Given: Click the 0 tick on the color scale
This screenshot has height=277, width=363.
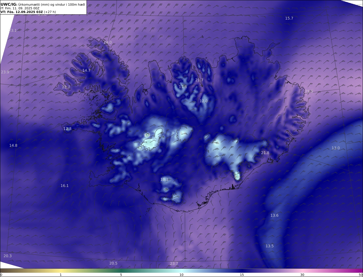Looking at the screenshot, I should click(x=1, y=275).
